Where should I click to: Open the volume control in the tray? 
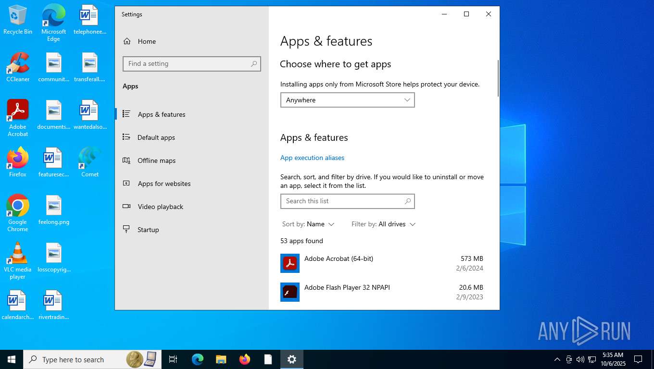point(580,359)
